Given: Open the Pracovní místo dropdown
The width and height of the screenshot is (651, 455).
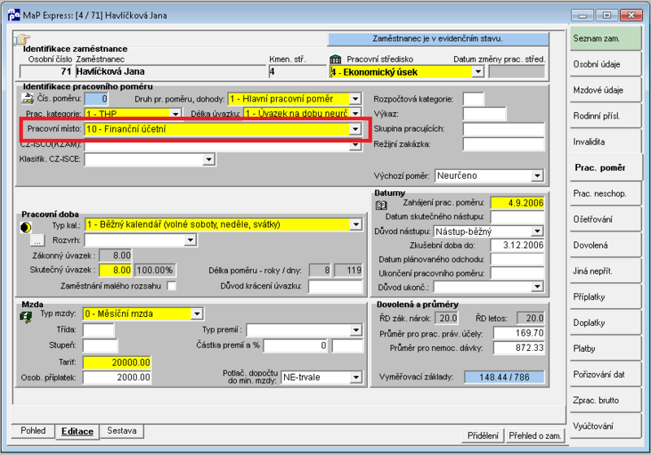Looking at the screenshot, I should tap(356, 129).
